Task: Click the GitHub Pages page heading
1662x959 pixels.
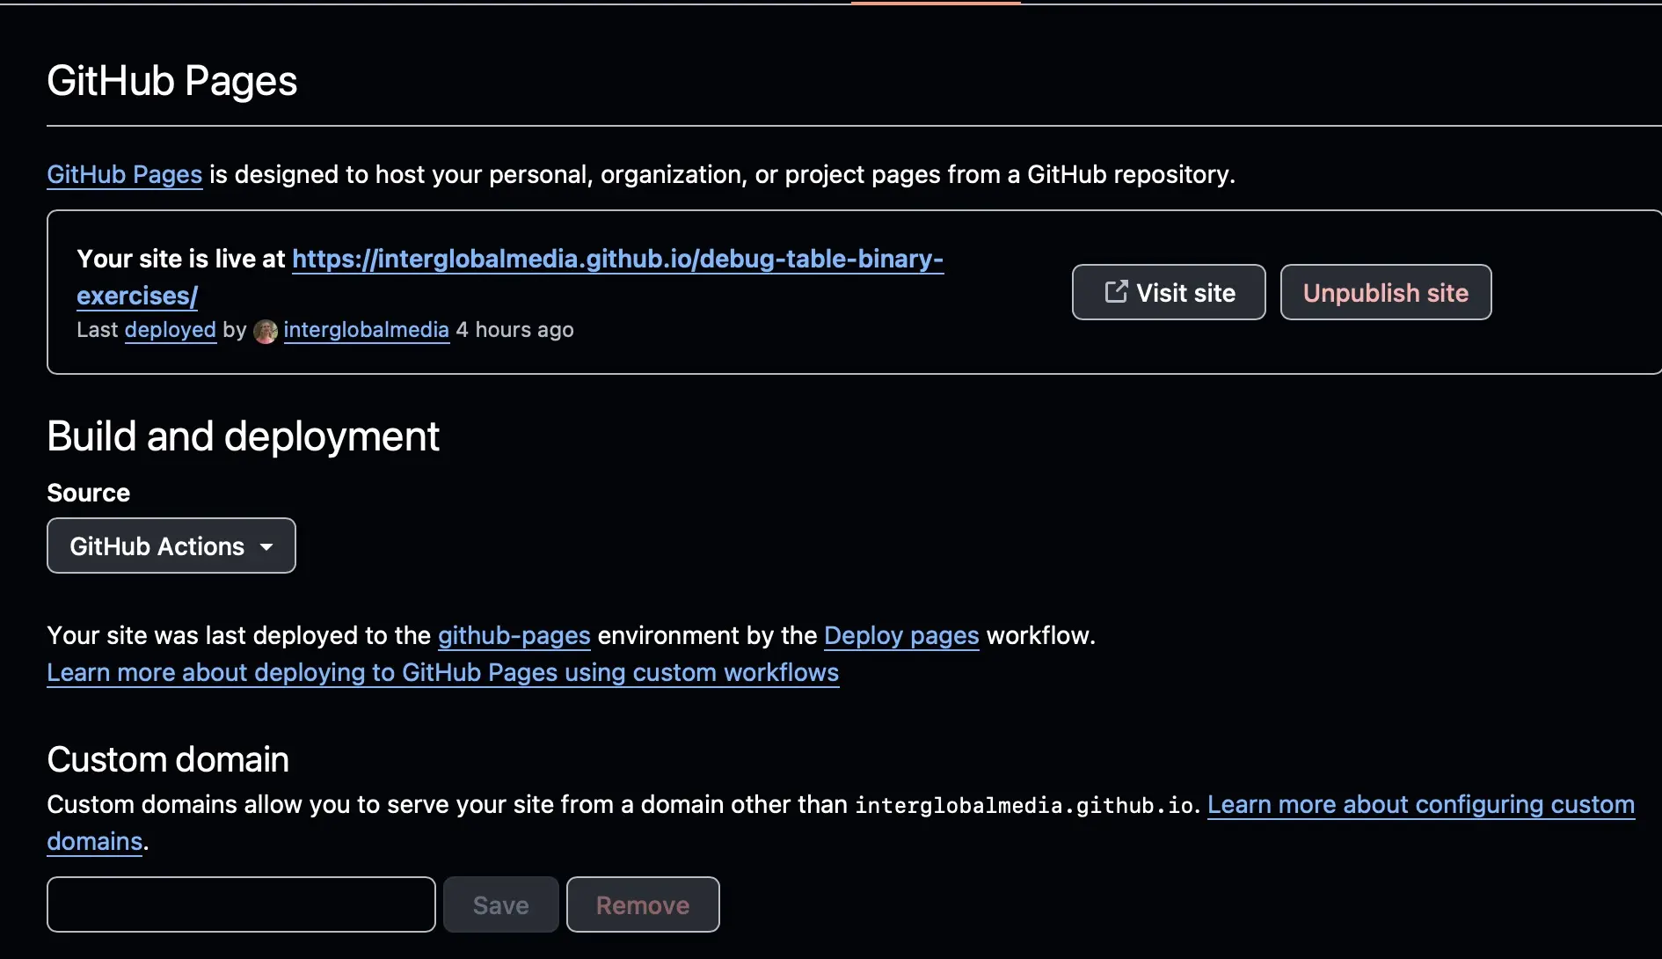Action: (x=172, y=81)
